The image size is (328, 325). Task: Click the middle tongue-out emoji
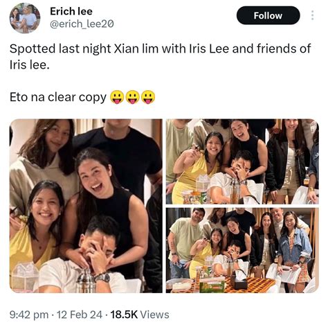click(x=132, y=97)
